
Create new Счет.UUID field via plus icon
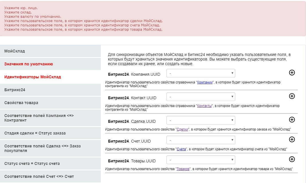[x=292, y=140]
